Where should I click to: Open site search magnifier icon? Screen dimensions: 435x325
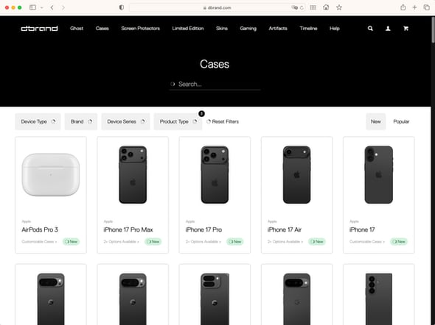370,28
